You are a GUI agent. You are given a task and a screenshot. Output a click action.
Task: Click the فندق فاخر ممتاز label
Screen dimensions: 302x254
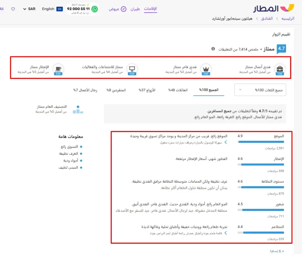[x=185, y=67]
